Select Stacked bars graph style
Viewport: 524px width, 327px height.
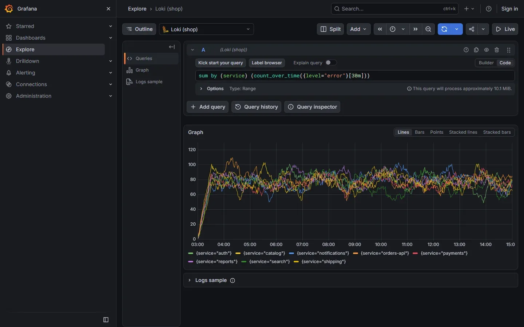tap(497, 132)
